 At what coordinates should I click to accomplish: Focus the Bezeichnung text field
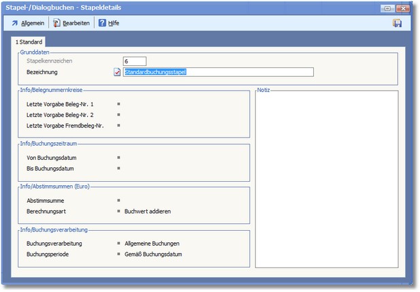click(x=218, y=71)
